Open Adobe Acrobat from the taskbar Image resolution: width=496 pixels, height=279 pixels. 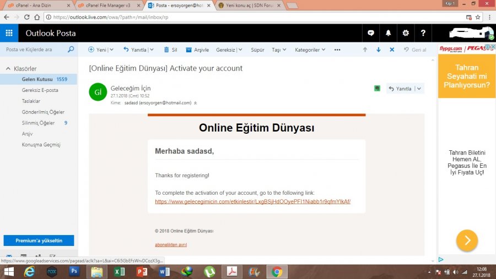[232, 272]
